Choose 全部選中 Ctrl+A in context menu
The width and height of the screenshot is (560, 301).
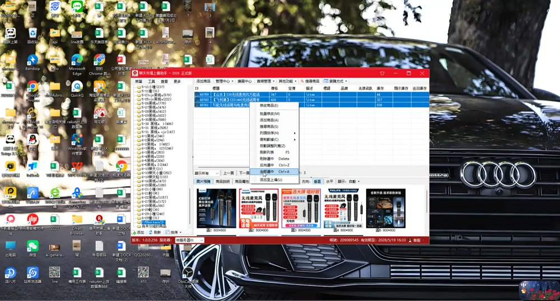coord(274,172)
